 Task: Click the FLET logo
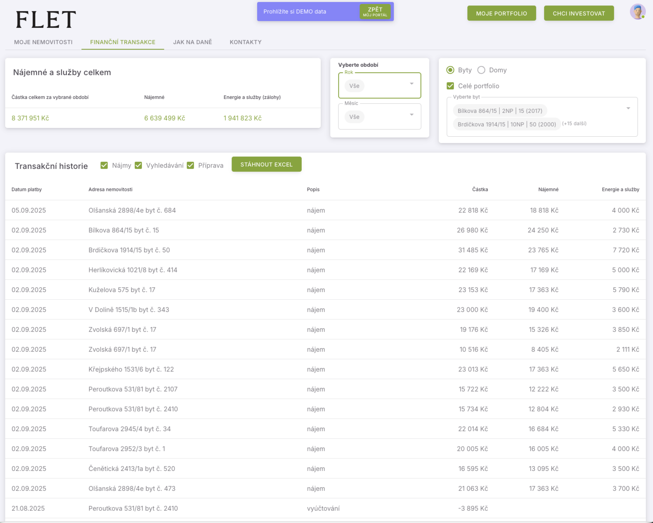pos(46,19)
